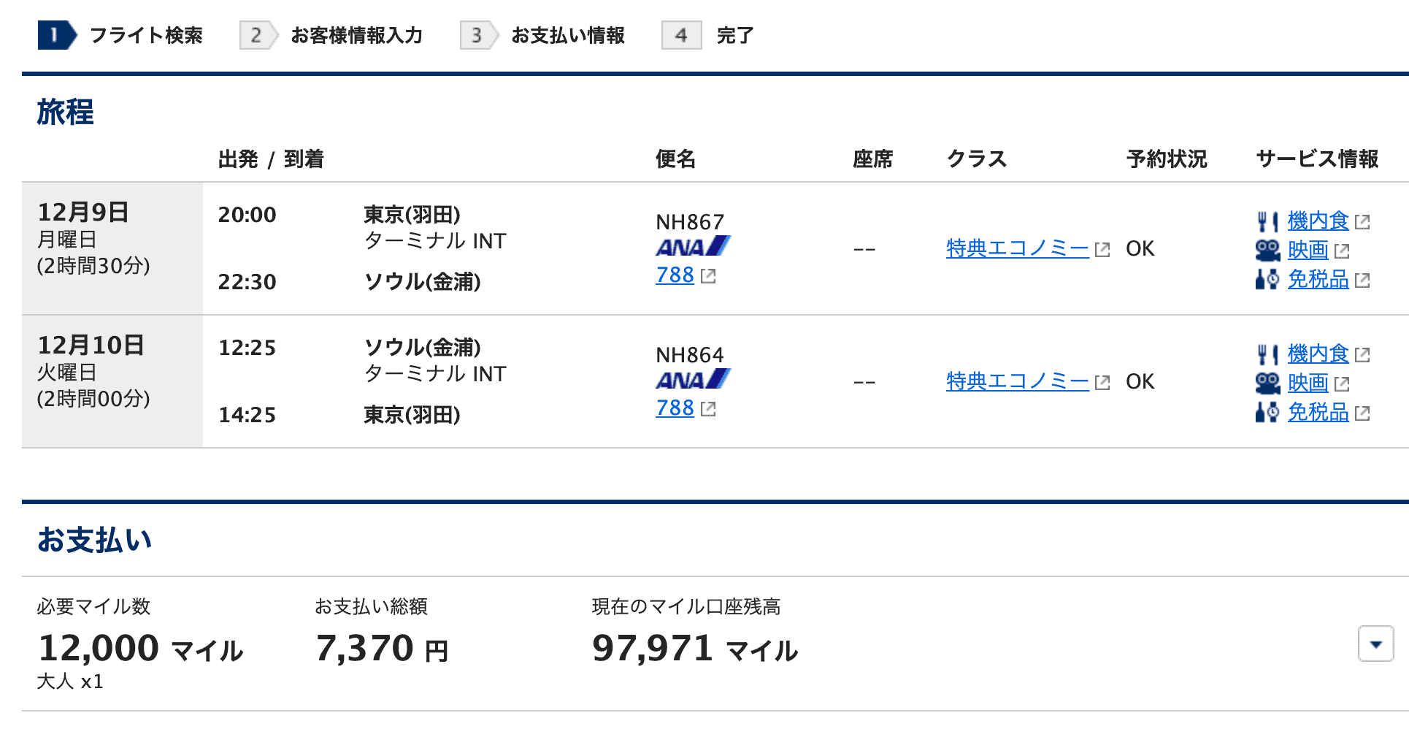Open the 788 aircraft link for NH867

(x=675, y=275)
